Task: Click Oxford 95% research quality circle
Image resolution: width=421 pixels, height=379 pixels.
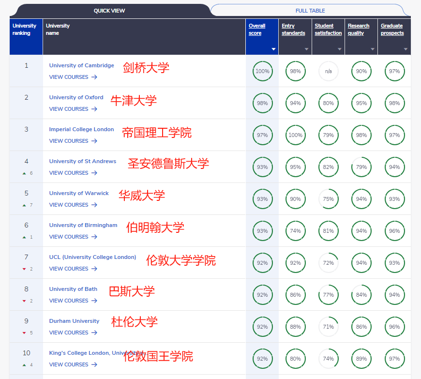Action: point(361,103)
